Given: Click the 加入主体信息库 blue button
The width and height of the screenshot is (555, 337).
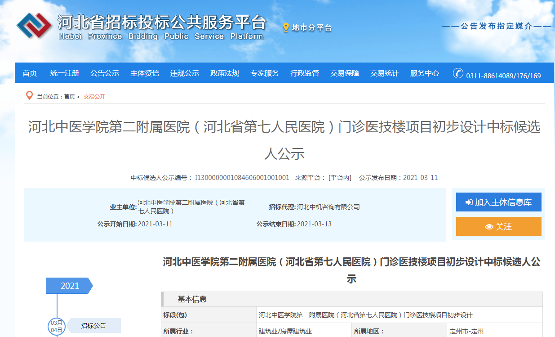Looking at the screenshot, I should pos(498,202).
